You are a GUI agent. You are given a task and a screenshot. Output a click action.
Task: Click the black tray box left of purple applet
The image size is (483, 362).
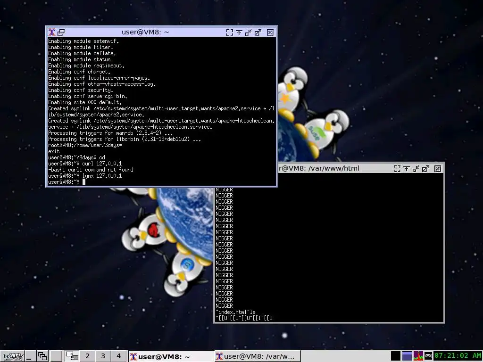[x=396, y=356]
